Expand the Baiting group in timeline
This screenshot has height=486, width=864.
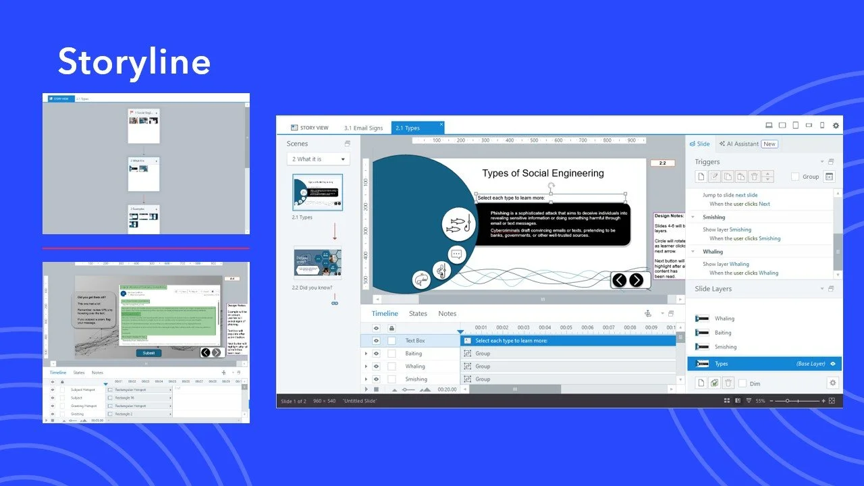pyautogui.click(x=367, y=354)
